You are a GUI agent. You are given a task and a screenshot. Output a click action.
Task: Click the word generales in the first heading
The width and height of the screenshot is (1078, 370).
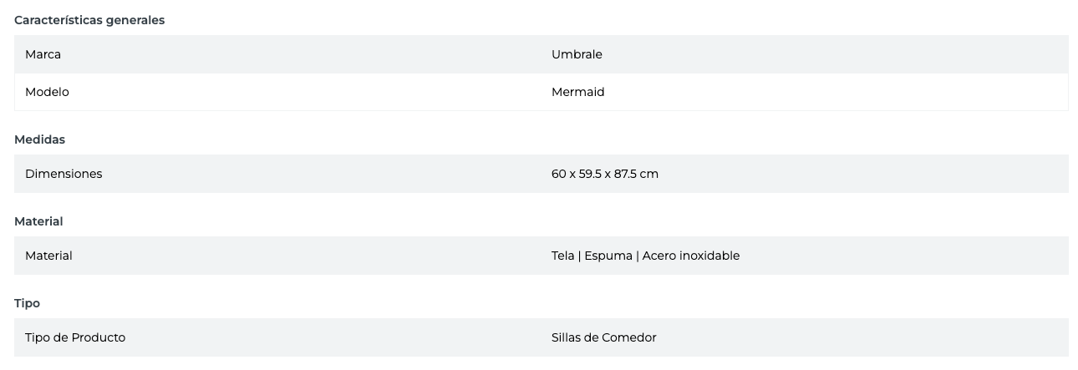click(135, 21)
